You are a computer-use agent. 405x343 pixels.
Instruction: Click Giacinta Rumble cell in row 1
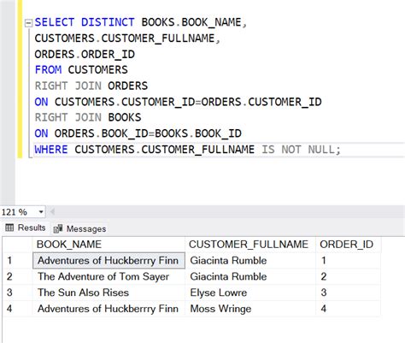250,260
